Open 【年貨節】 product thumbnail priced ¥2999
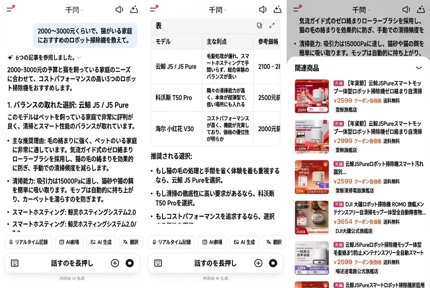Viewport: 430px width, 288px height. [x=312, y=137]
